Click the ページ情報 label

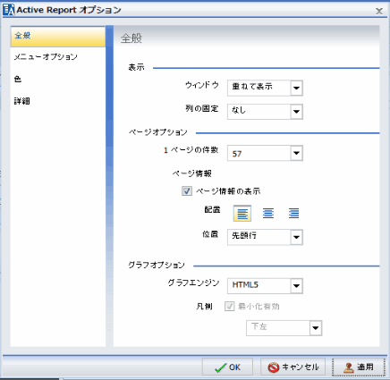pos(192,173)
